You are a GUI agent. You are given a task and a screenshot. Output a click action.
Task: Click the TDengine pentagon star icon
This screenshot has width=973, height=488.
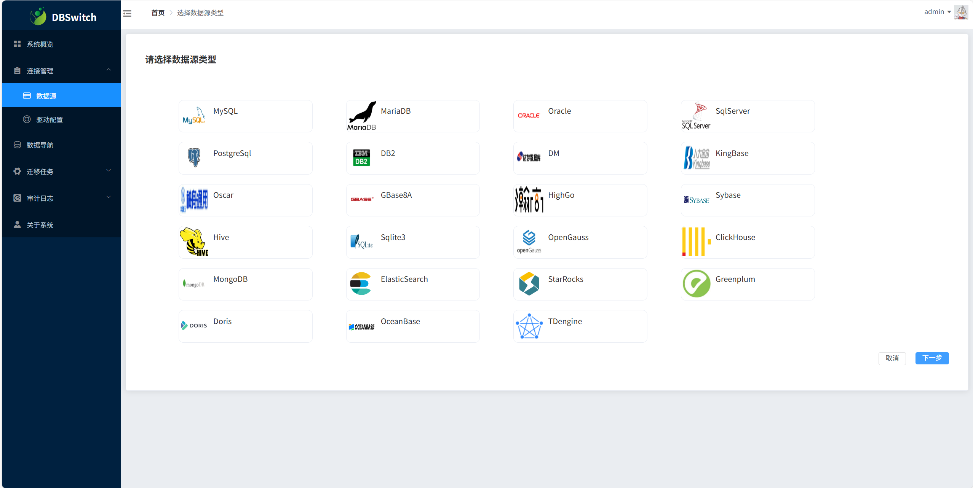(x=529, y=326)
